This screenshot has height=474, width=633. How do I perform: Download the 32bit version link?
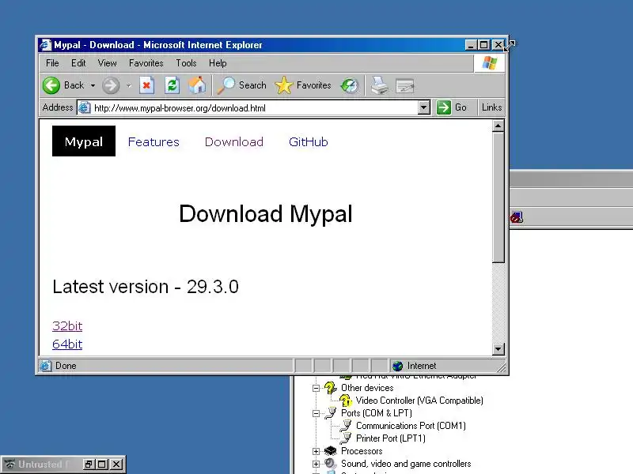[67, 325]
